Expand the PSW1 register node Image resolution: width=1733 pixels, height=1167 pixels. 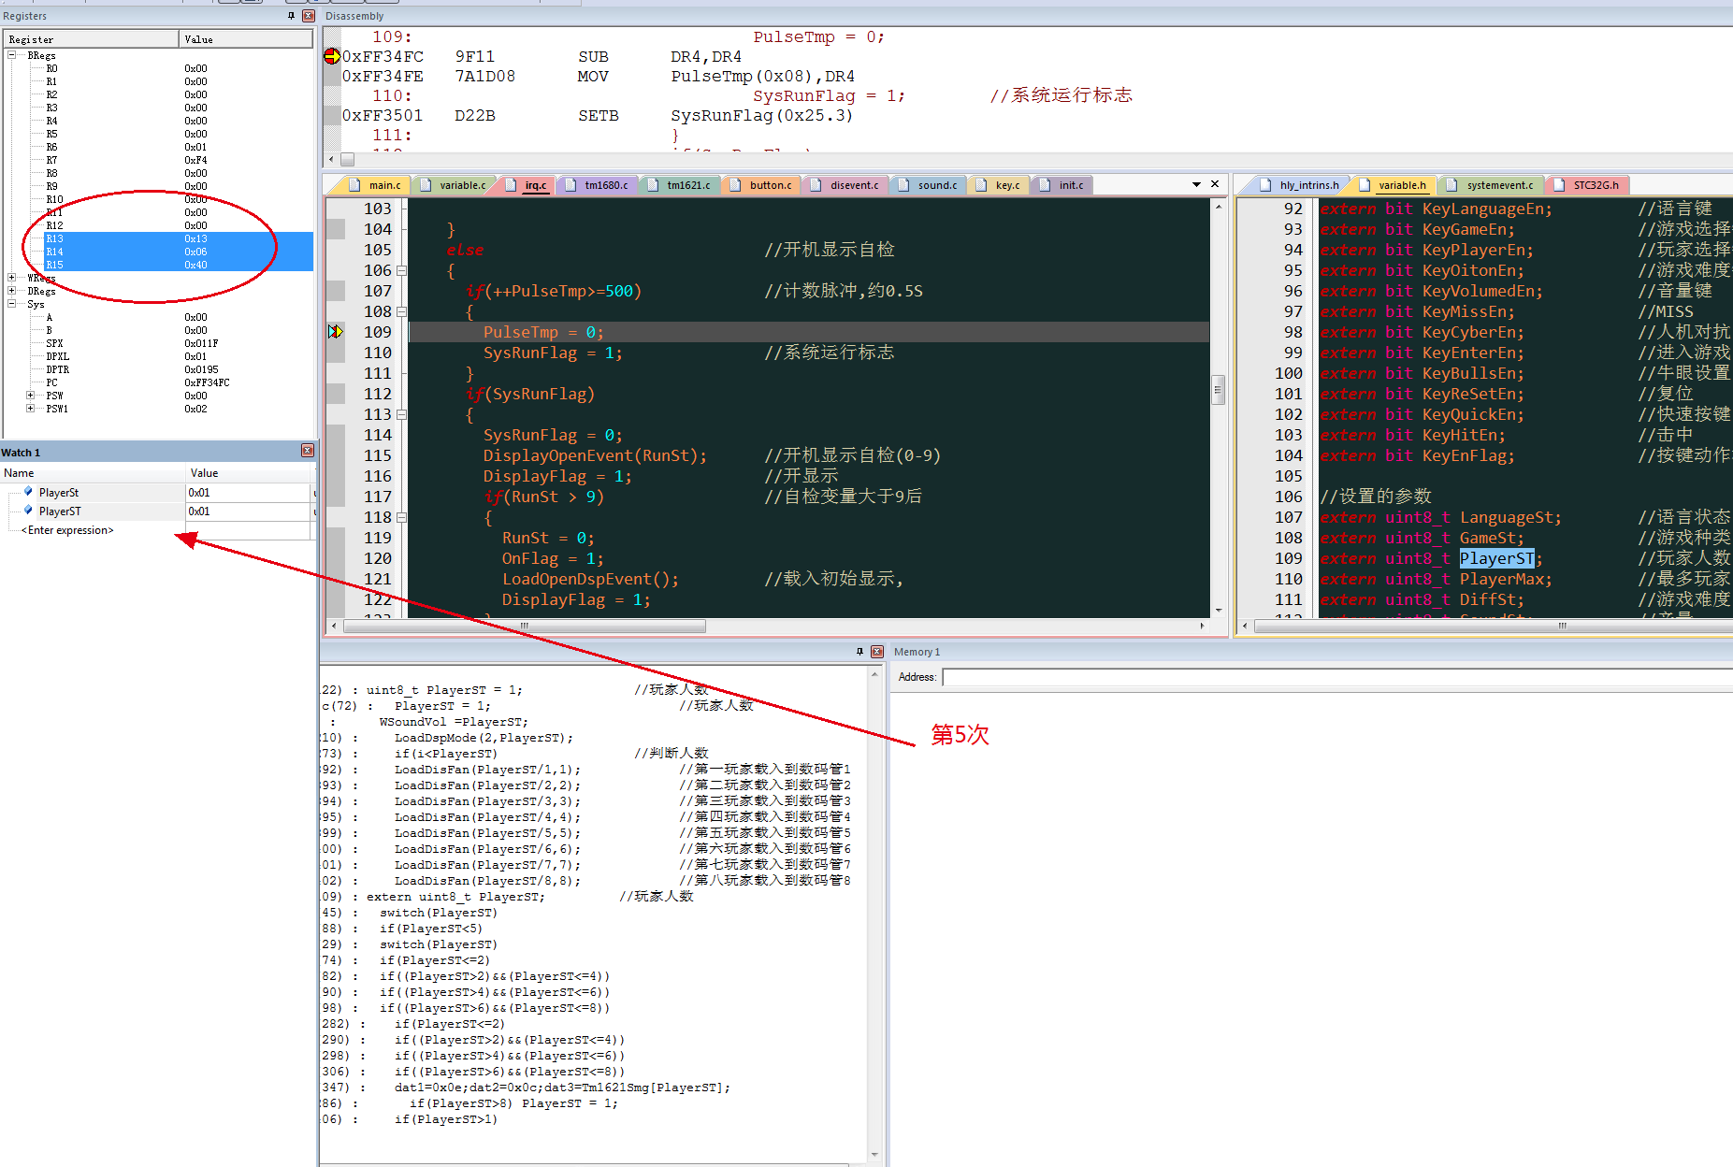[30, 409]
